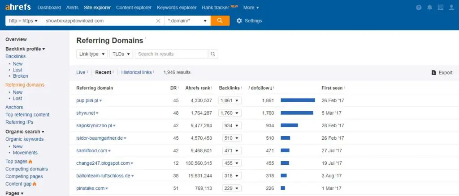Open the More menu in the top navigation
This screenshot has width=459, height=196.
(x=251, y=8)
